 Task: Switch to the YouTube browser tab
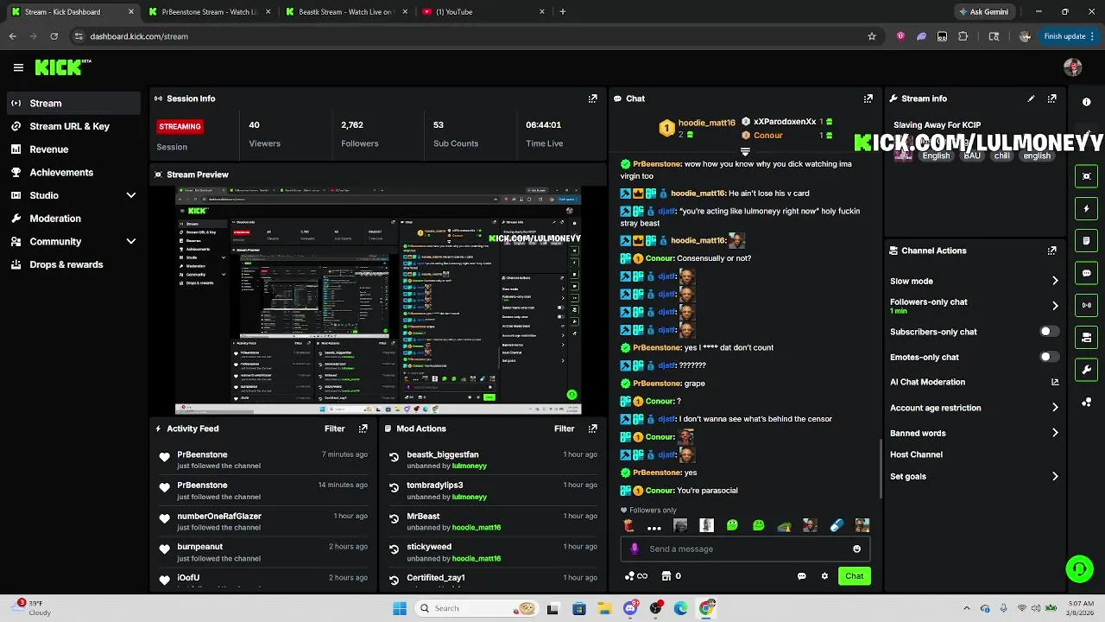(483, 12)
